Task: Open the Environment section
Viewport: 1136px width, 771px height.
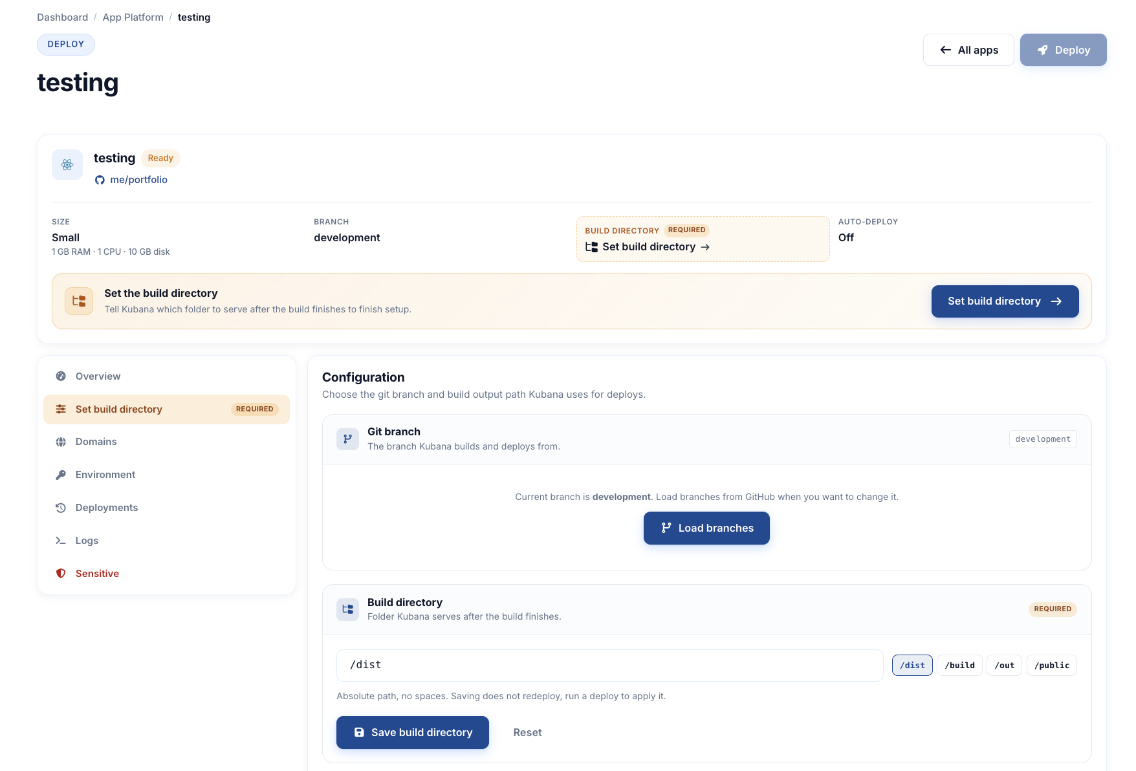Action: (x=166, y=475)
